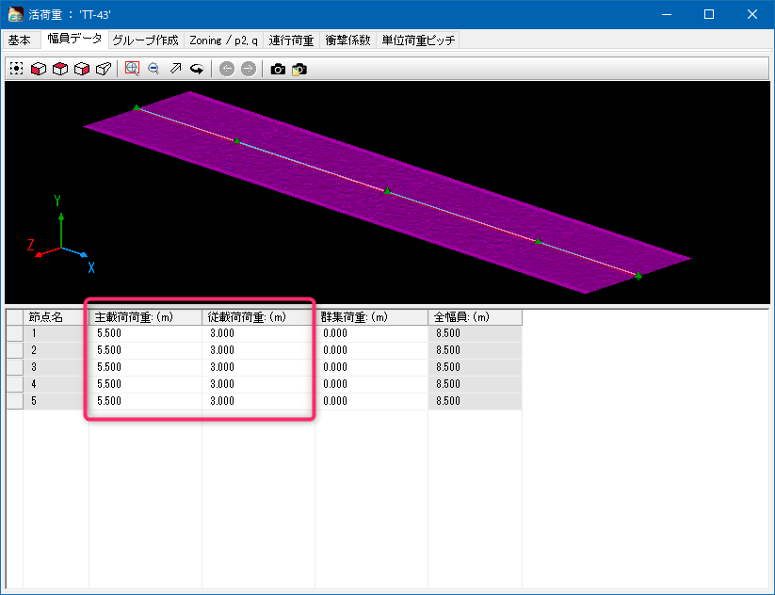775x595 pixels.
Task: Edit 従載荷荷重 value 3.000 for node 4
Action: click(259, 384)
